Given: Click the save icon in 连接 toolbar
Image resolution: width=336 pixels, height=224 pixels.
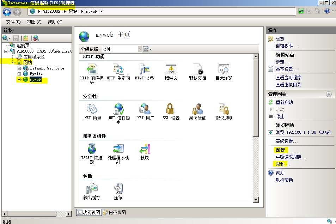Looking at the screenshot, I should click(x=16, y=38).
